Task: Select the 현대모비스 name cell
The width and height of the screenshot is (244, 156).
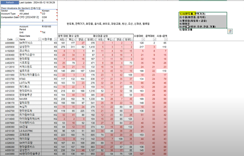Action: pos(30,91)
